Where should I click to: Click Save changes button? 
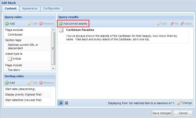[x=161, y=113]
